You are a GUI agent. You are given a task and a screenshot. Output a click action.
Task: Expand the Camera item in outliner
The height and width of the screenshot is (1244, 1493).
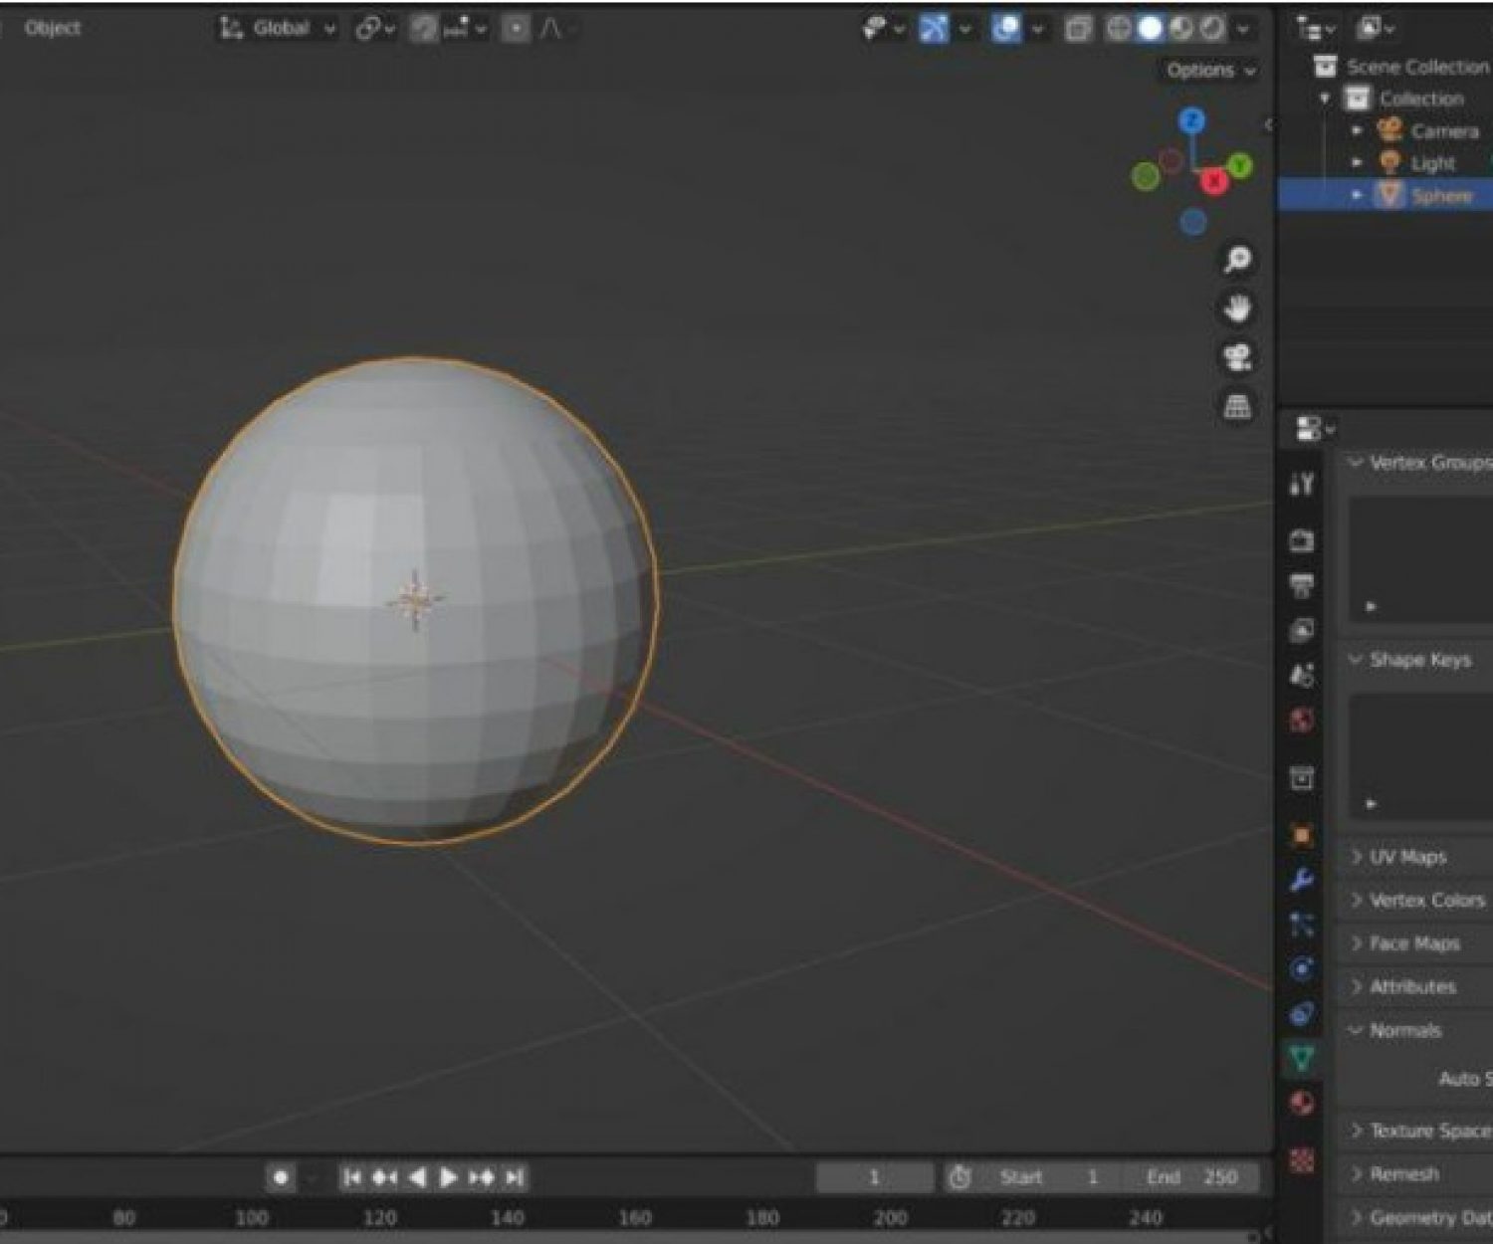point(1357,130)
